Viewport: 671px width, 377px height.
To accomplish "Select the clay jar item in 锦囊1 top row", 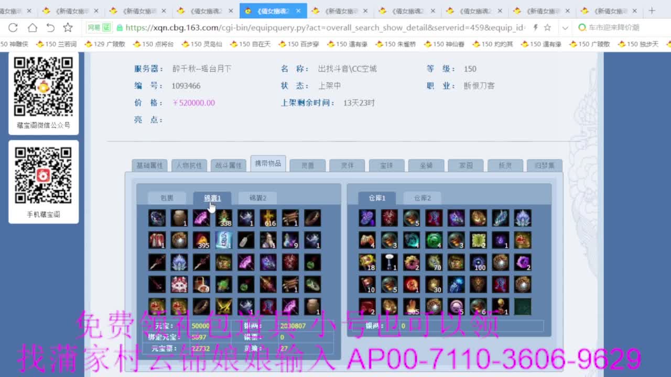I will [179, 218].
